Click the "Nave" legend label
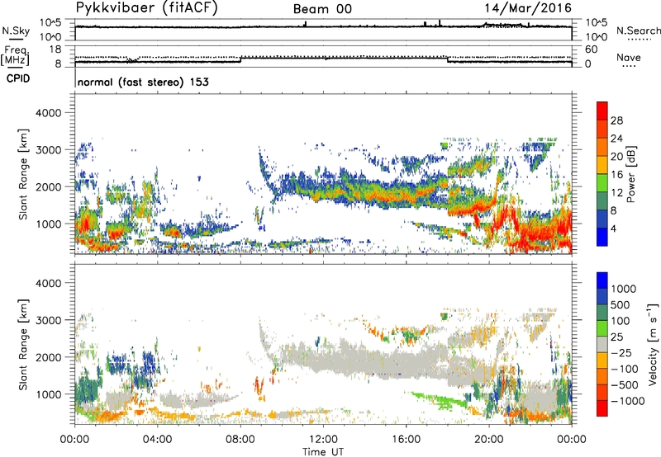 [629, 57]
